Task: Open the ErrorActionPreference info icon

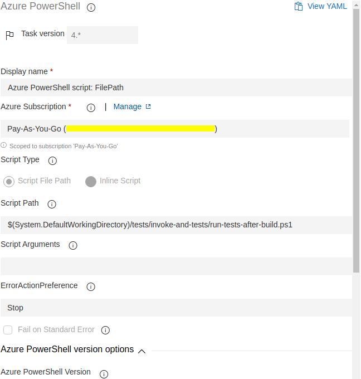Action: 91,286
